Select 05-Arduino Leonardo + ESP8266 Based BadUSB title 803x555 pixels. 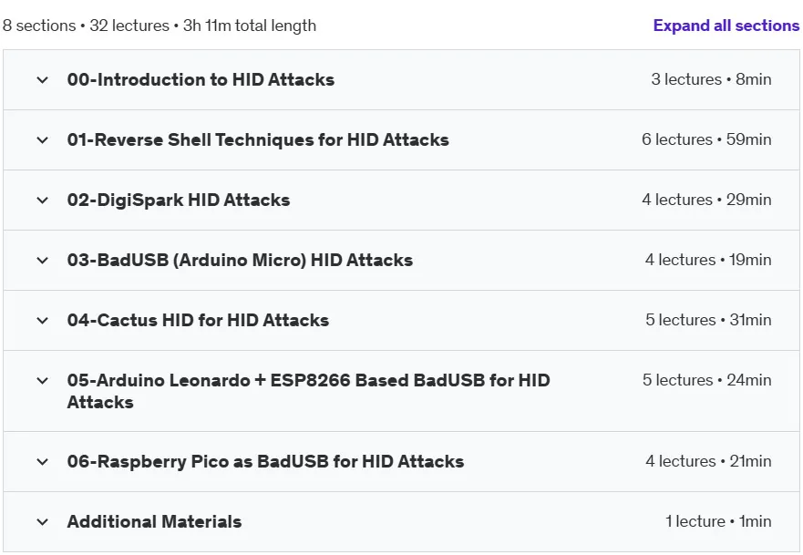(x=309, y=391)
